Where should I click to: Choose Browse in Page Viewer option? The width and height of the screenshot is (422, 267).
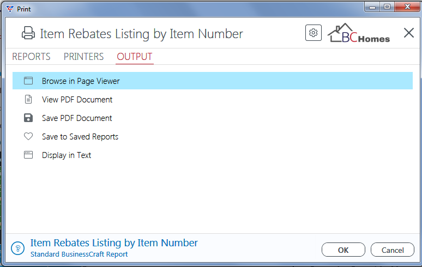(213, 81)
